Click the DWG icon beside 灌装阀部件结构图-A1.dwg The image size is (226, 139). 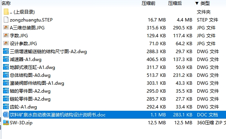coord(6,83)
